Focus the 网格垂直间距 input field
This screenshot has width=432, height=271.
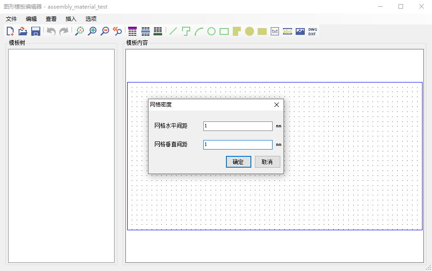[238, 145]
